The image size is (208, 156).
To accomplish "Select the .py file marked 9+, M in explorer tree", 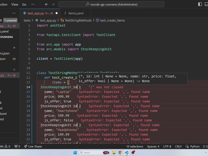I will pos(9,76).
